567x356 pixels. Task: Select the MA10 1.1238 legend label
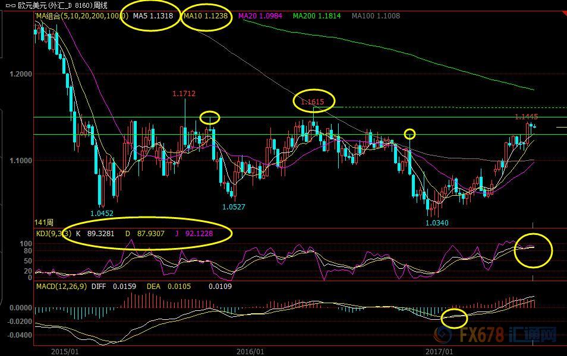point(205,16)
